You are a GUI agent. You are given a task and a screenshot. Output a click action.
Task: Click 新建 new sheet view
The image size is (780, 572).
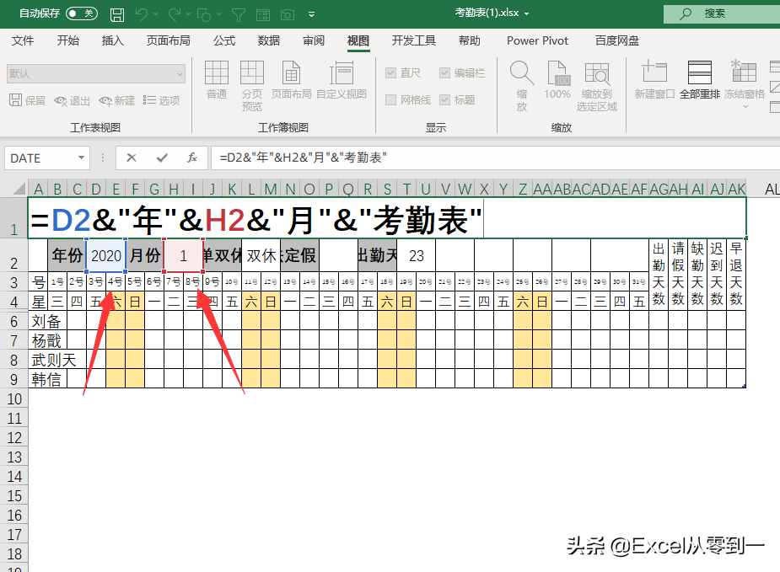coord(117,101)
